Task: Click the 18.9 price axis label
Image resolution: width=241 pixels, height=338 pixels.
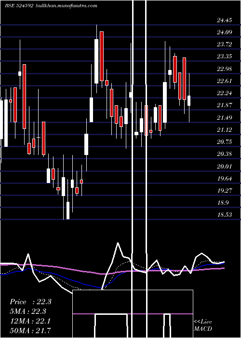Action: [223, 203]
